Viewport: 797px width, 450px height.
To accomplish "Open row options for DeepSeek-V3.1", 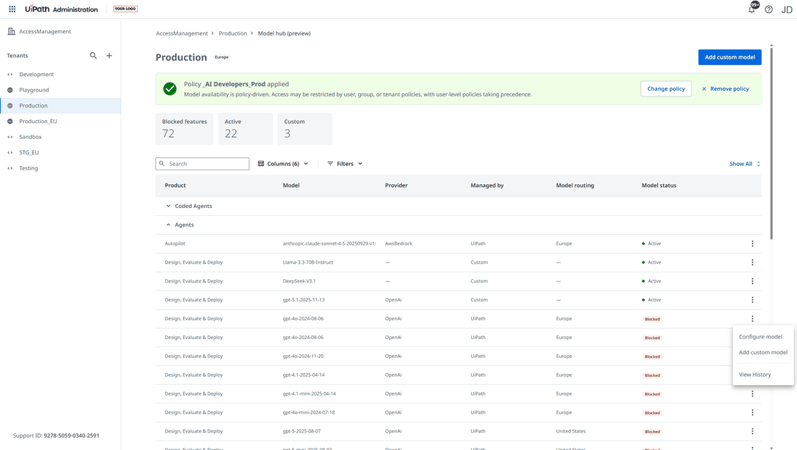I will 752,281.
